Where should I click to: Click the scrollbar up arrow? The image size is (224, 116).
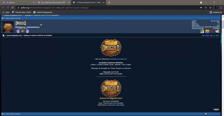click(223, 16)
